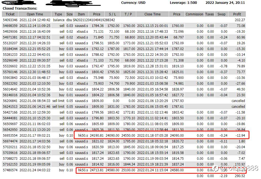Click open time 2021.12.21 05:52:25
The width and height of the screenshot is (261, 179).
click(x=35, y=49)
